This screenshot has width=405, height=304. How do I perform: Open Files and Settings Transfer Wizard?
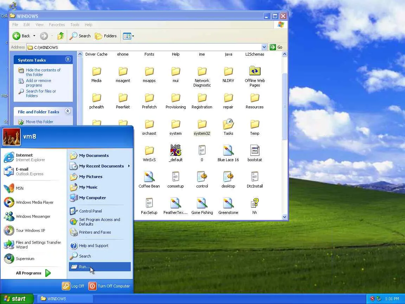(x=33, y=245)
